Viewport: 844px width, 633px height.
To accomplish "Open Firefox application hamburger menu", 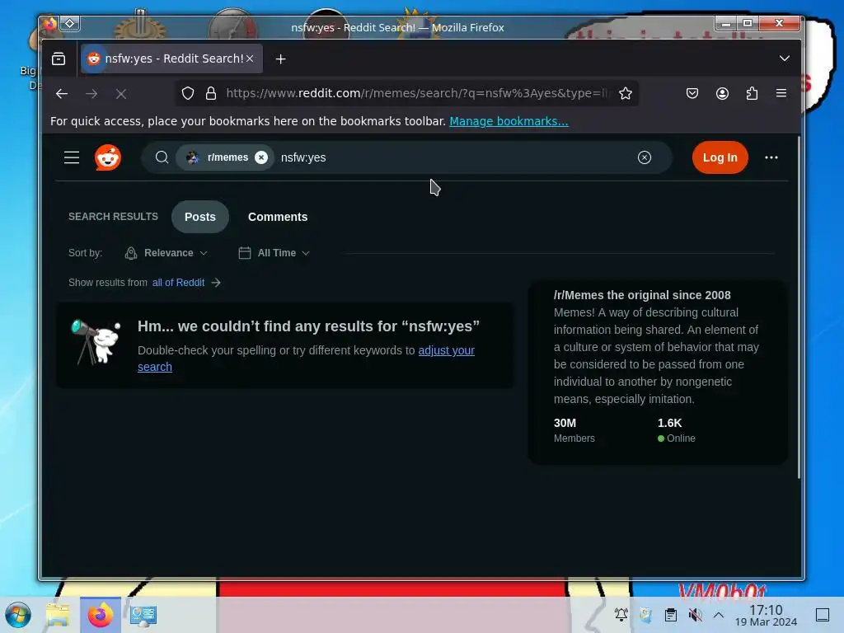I will [x=781, y=93].
